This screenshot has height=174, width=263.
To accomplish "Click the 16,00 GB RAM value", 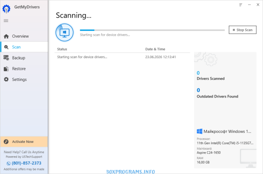I will click(203, 162).
